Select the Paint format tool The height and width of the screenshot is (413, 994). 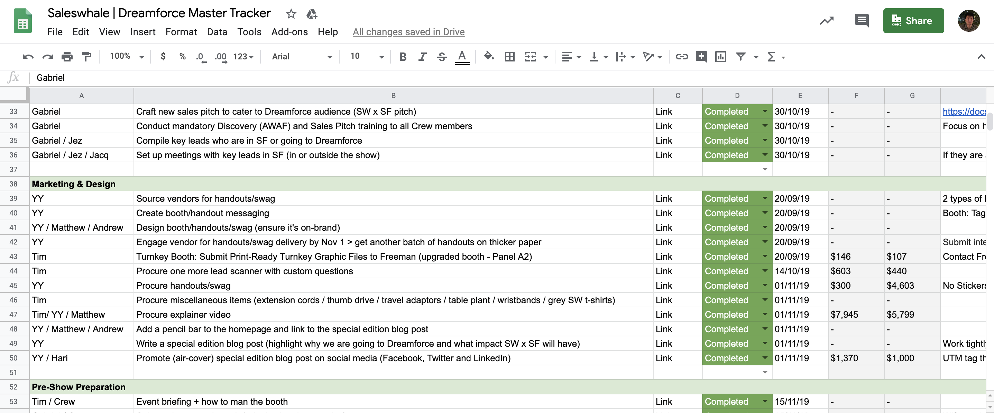point(87,57)
